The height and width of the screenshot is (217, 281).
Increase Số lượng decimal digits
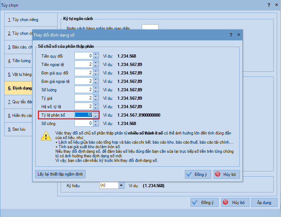pos(95,88)
